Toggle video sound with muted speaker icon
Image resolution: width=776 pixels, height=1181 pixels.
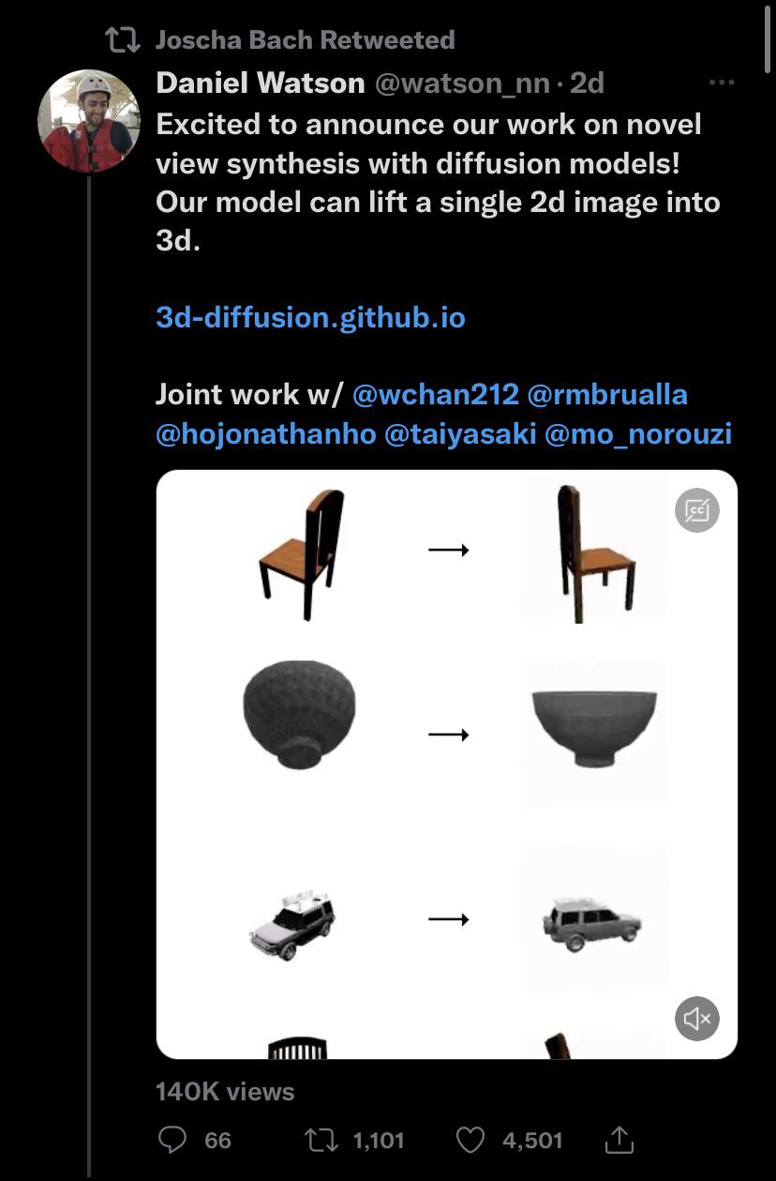click(x=696, y=1018)
